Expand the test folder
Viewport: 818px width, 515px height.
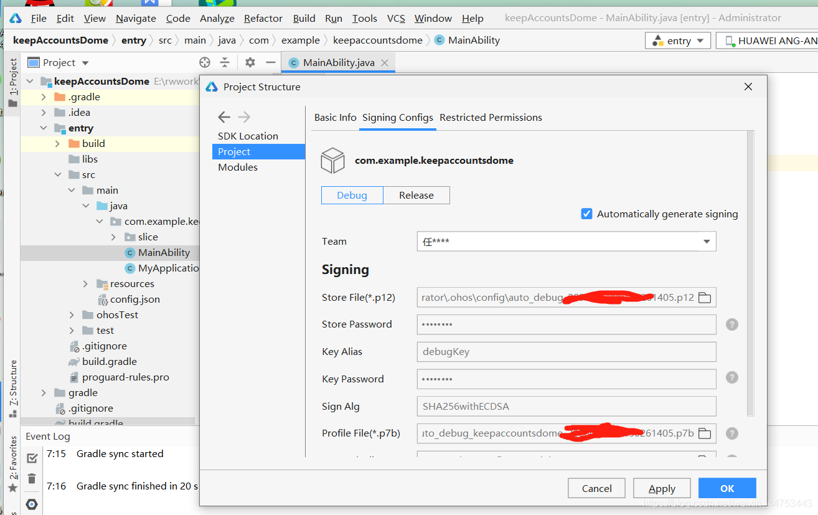[x=72, y=330]
